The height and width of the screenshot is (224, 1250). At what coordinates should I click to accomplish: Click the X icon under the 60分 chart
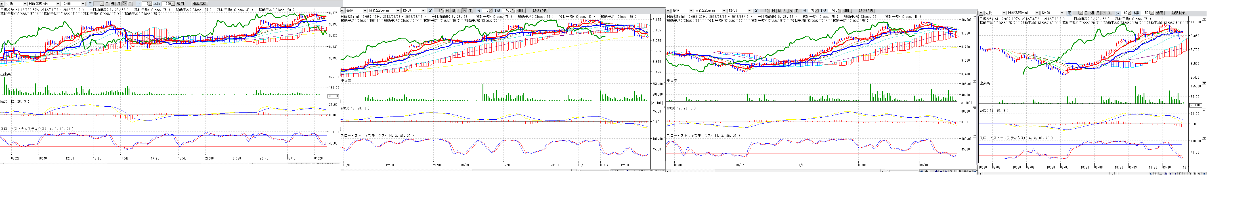click(x=1199, y=174)
